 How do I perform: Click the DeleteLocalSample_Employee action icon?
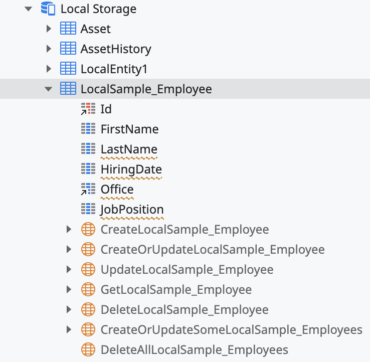88,309
